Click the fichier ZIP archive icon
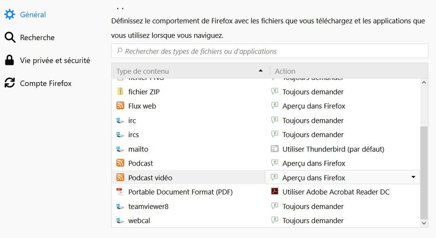The width and height of the screenshot is (436, 238). [x=121, y=92]
